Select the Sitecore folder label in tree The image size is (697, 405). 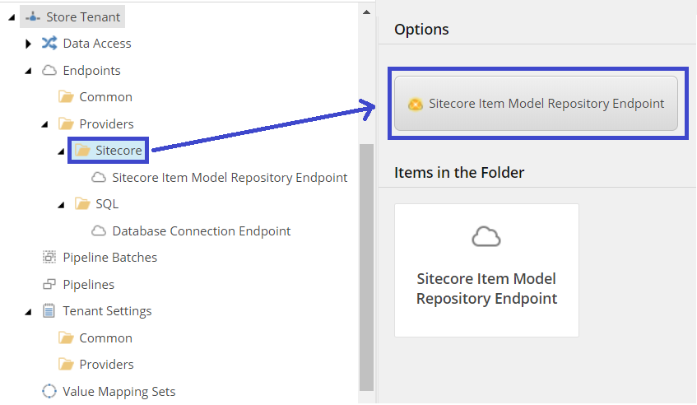tap(118, 151)
